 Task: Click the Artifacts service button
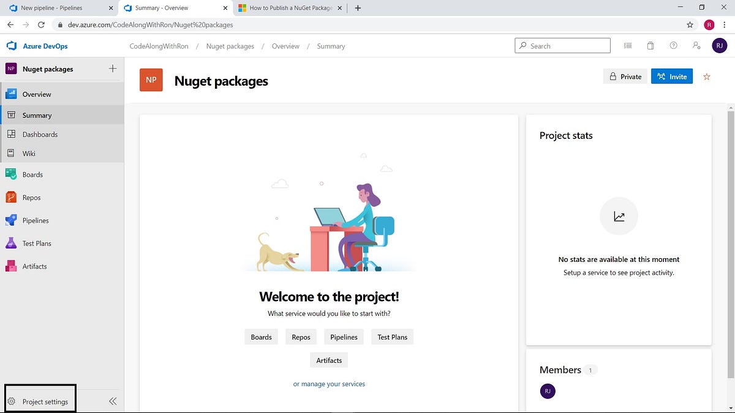(329, 360)
